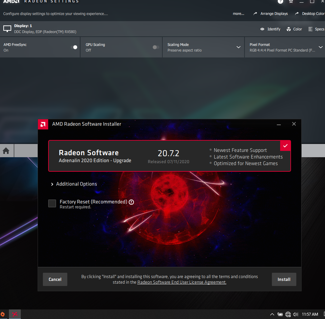Click 'DDC Display, EDP (Radeon(TM) RX580)' text
The height and width of the screenshot is (319, 325).
[x=45, y=32]
